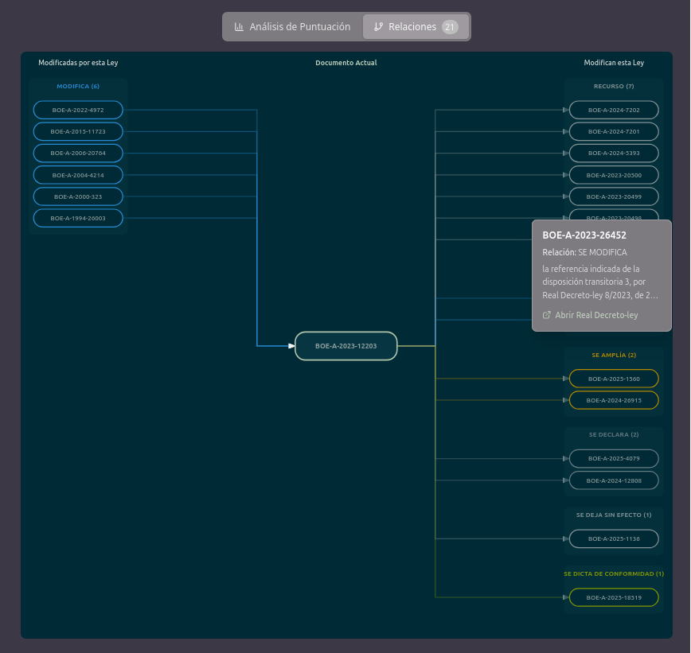Select BOE-A-1994-26003 in the left column
This screenshot has height=653, width=691.
click(77, 218)
